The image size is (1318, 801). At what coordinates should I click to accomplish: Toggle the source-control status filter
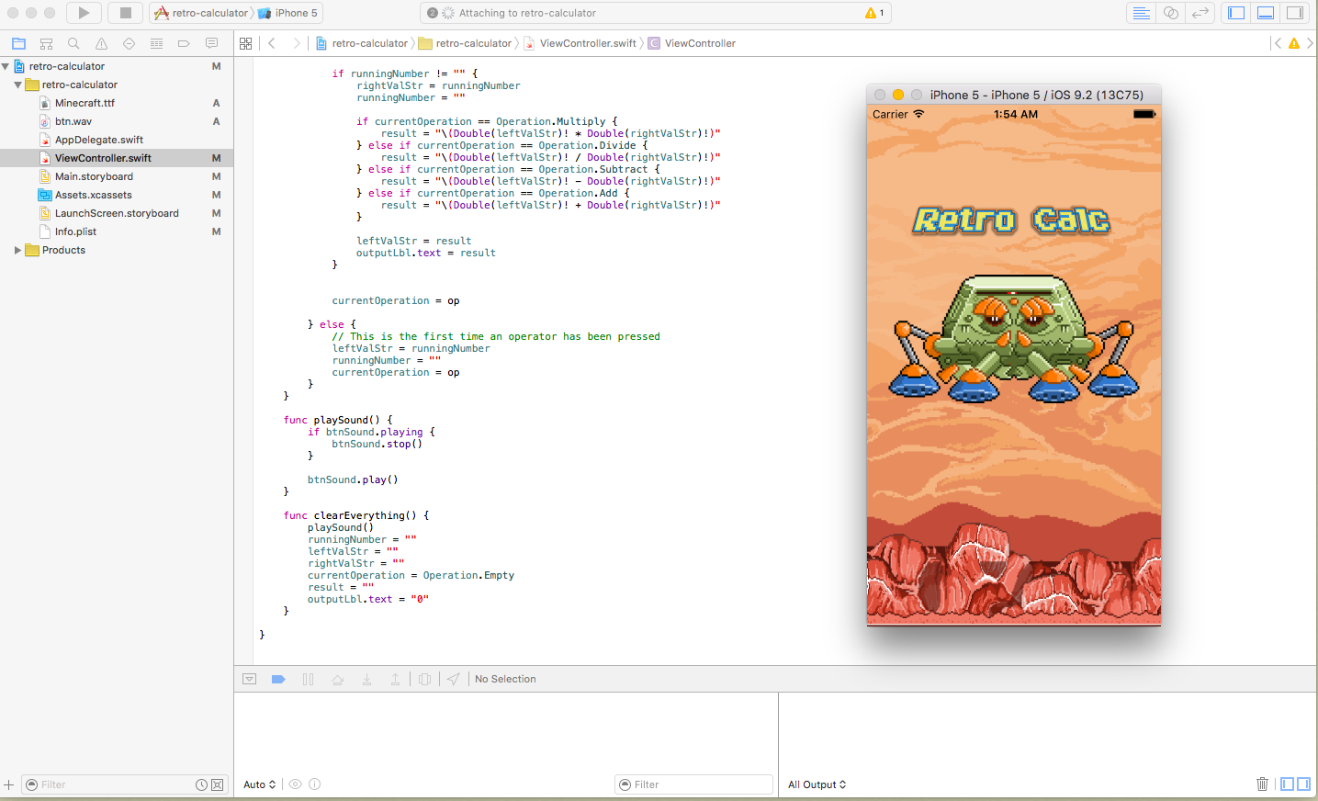pos(218,784)
